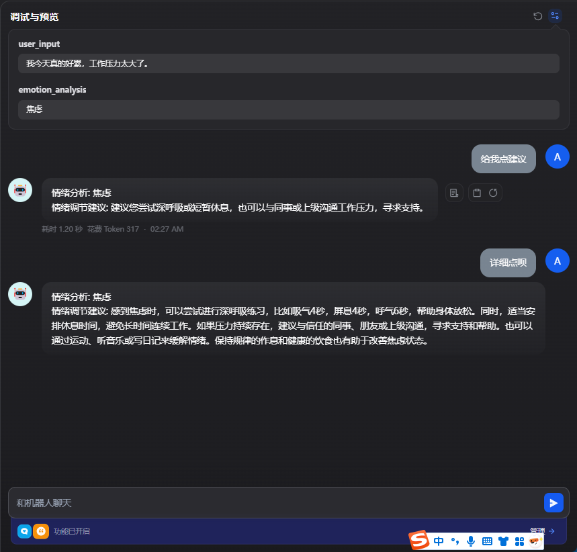Image resolution: width=577 pixels, height=552 pixels.
Task: Click the 02:27 AM timestamp
Action: pos(167,229)
